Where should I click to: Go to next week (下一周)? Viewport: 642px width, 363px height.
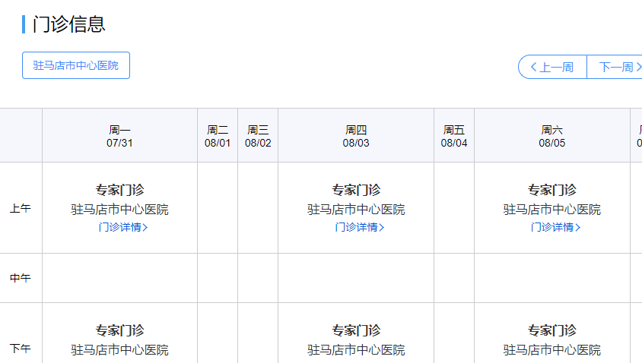pos(616,67)
